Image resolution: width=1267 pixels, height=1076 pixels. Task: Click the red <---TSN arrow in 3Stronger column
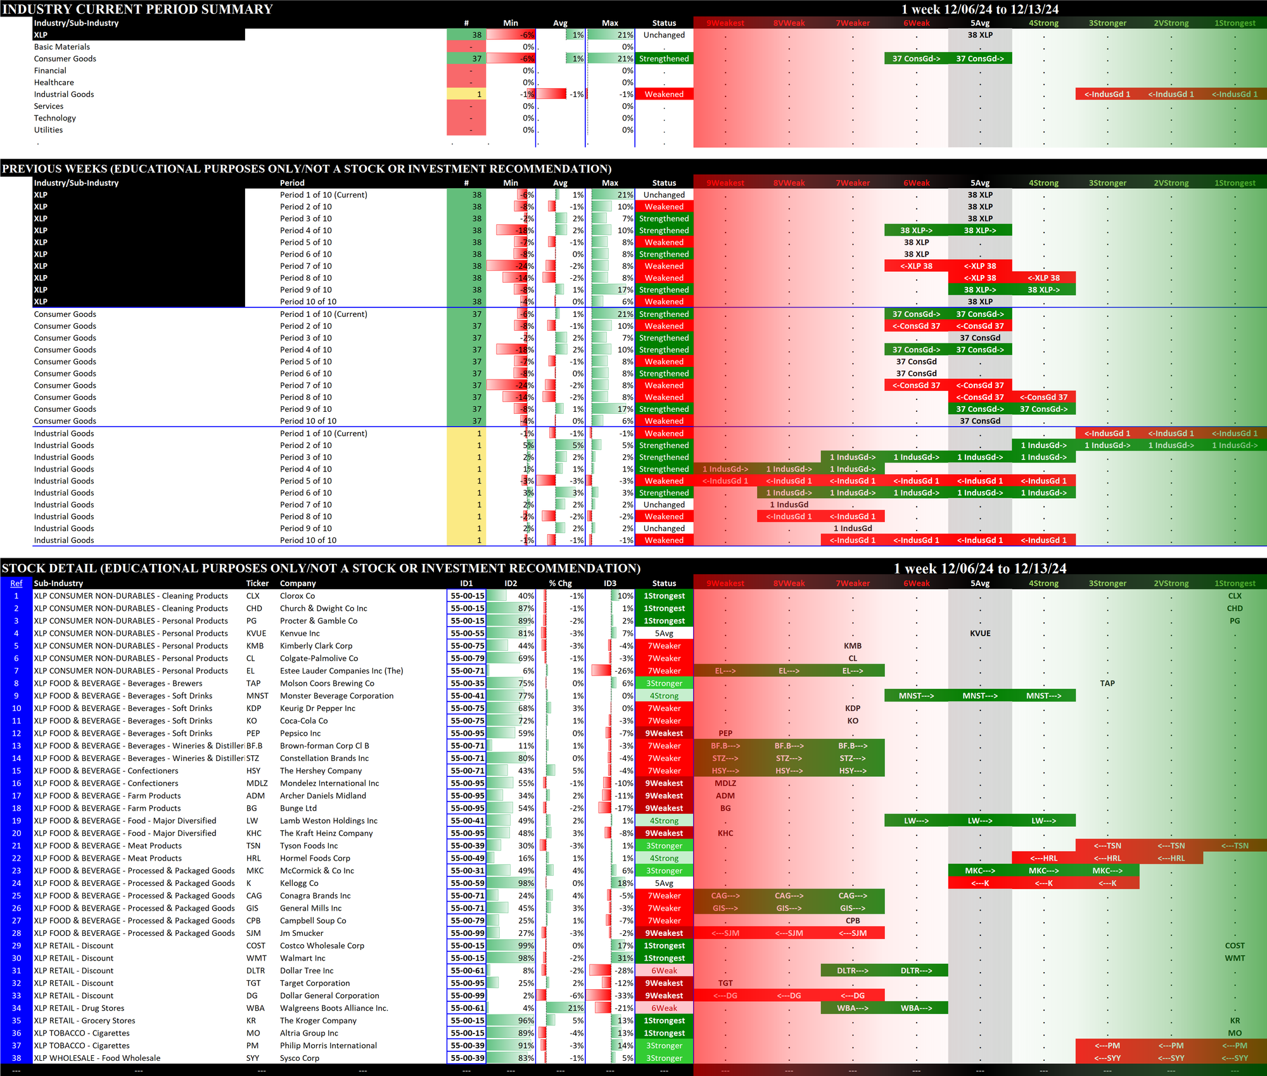coord(1107,845)
